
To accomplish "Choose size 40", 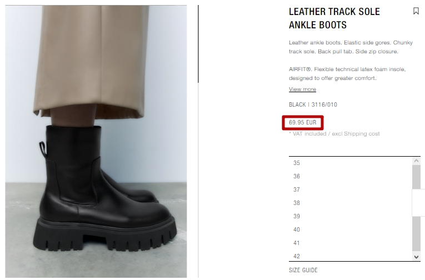I will [351, 229].
